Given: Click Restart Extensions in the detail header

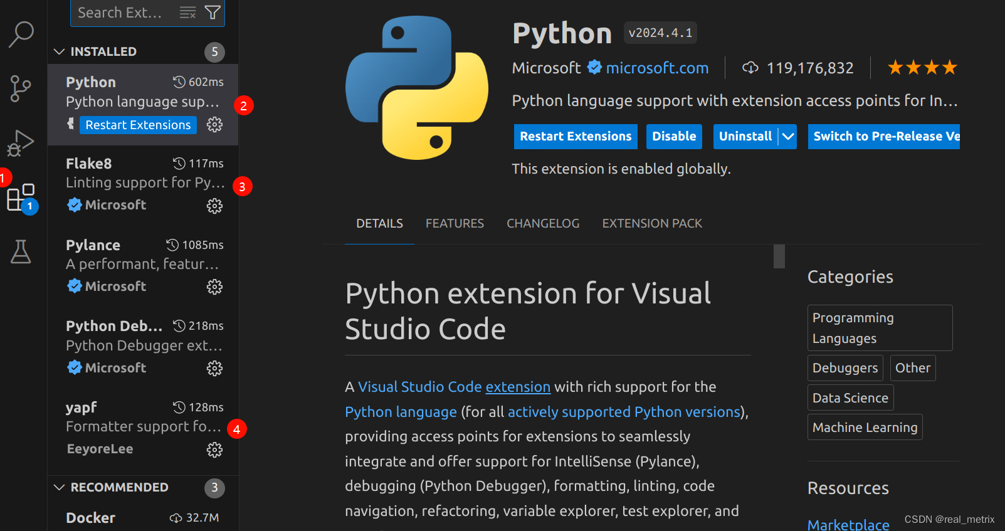Looking at the screenshot, I should point(576,136).
